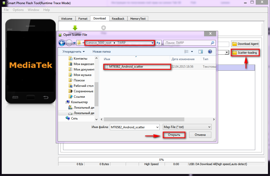Click the refresh button beside address path

point(158,43)
